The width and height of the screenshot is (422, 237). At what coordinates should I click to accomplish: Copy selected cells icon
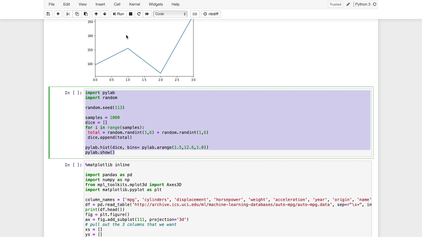tap(77, 14)
